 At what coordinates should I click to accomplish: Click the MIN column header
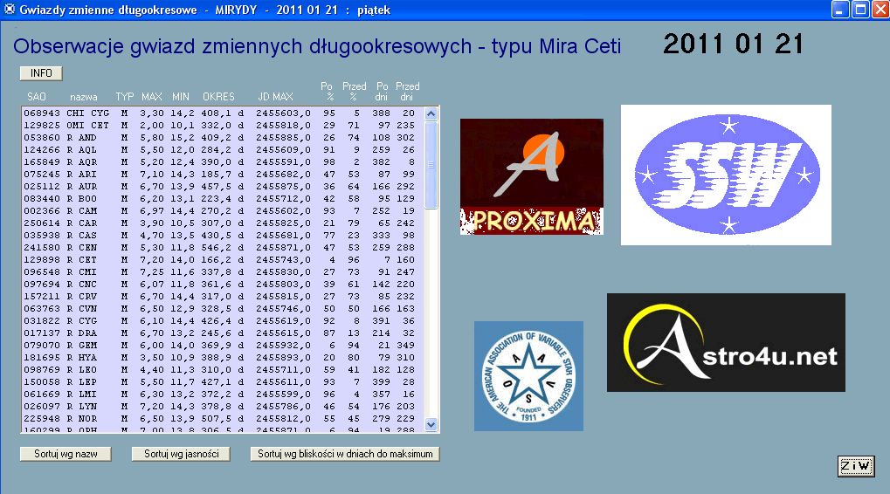pyautogui.click(x=181, y=97)
